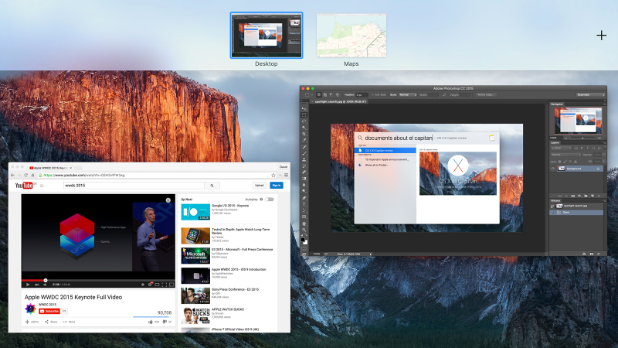The height and width of the screenshot is (348, 618).
Task: Hide the Background layer via eye icon
Action: pyautogui.click(x=553, y=169)
